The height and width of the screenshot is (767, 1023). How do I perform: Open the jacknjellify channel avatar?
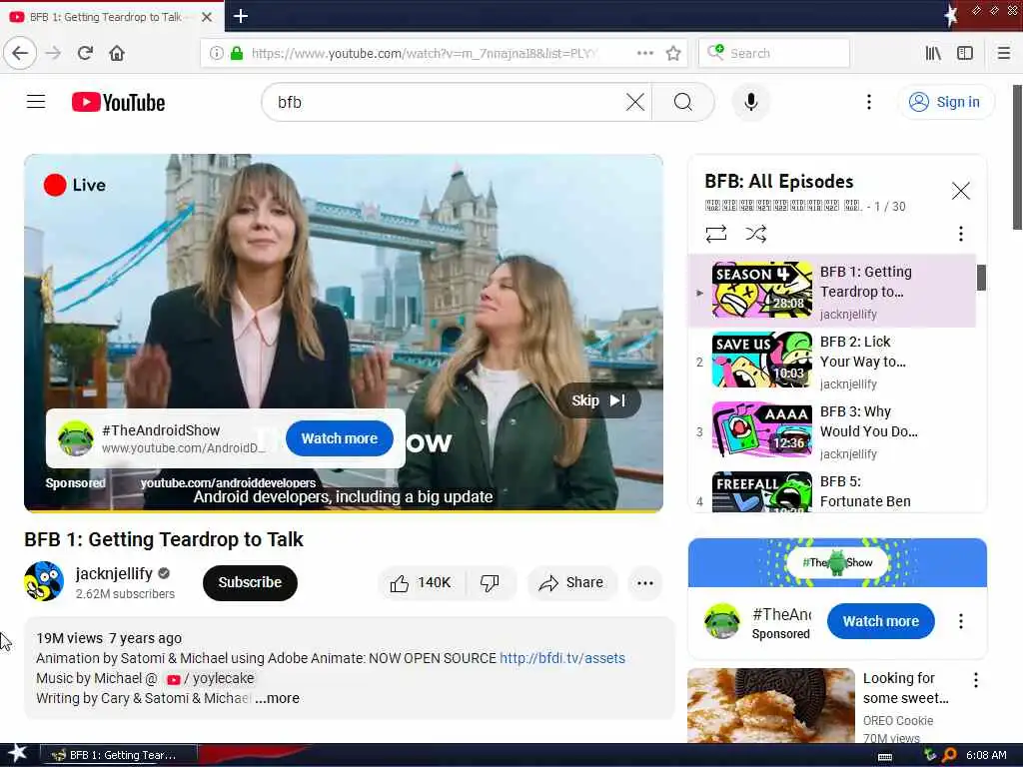(44, 581)
